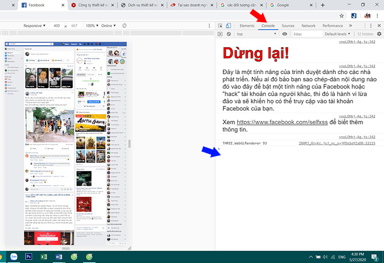This screenshot has height=263, width=384.
Task: Open Word from the taskbar
Action: point(59,257)
